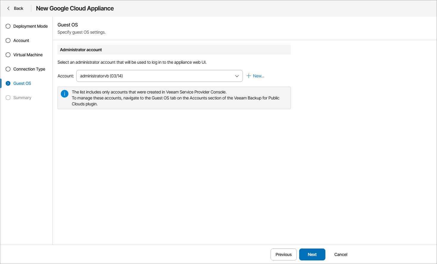This screenshot has height=264, width=437.
Task: Click the chevron in the Account field
Action: point(237,76)
